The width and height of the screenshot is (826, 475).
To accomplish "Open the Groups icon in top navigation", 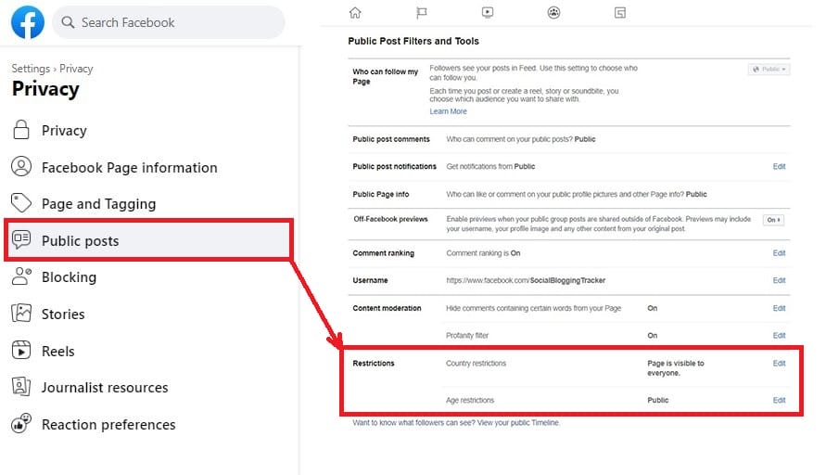I will pos(553,13).
